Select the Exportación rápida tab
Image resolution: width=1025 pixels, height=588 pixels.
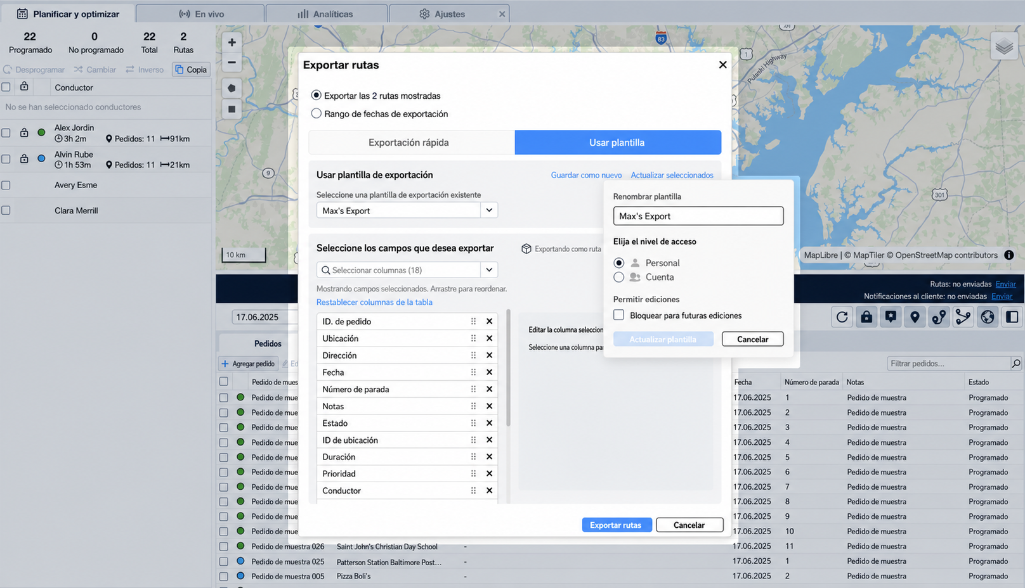pos(412,143)
